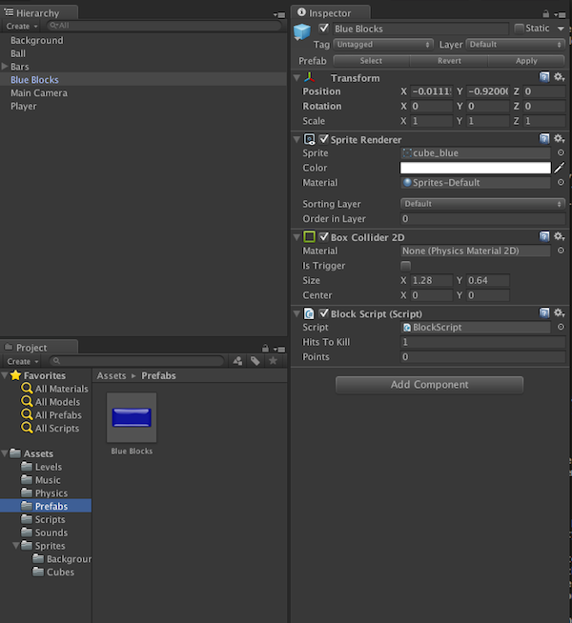
Task: Collapse the Sprites folder
Action: 15,545
